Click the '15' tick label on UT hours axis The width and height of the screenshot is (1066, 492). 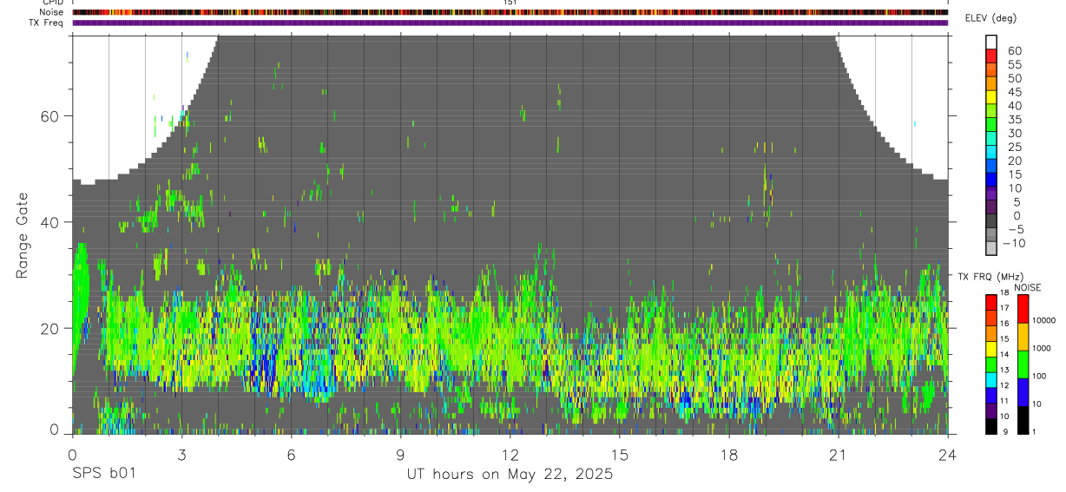coord(619,455)
